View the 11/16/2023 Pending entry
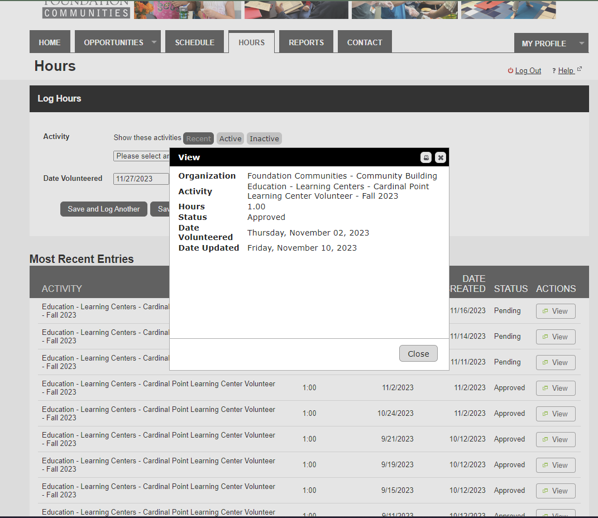This screenshot has height=518, width=598. [556, 311]
